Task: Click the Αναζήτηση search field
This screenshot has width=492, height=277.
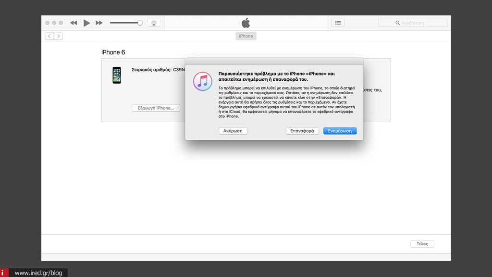Action: (413, 23)
